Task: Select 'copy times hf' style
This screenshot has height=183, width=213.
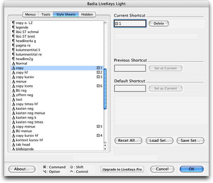Action: point(57,104)
